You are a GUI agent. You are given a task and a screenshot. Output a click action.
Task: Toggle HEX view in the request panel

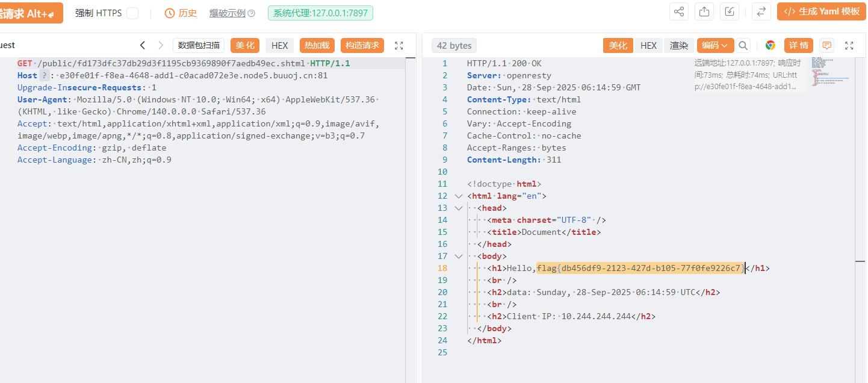279,45
